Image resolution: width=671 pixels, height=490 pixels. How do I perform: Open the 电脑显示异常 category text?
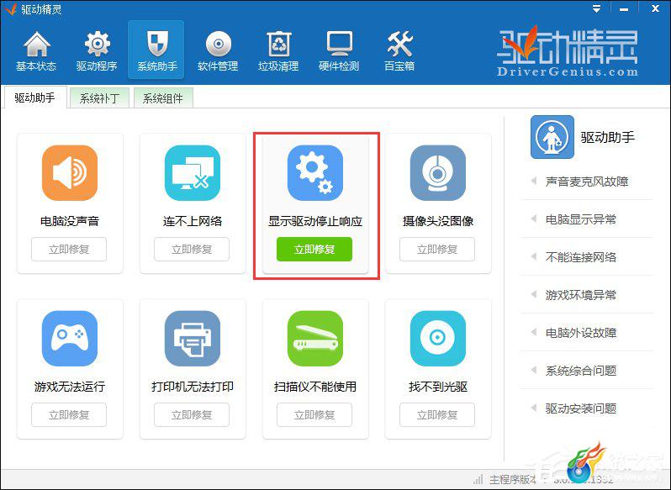tap(581, 219)
